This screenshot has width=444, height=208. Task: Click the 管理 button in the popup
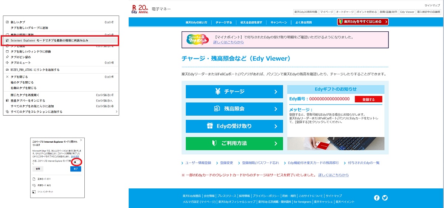pos(38,169)
